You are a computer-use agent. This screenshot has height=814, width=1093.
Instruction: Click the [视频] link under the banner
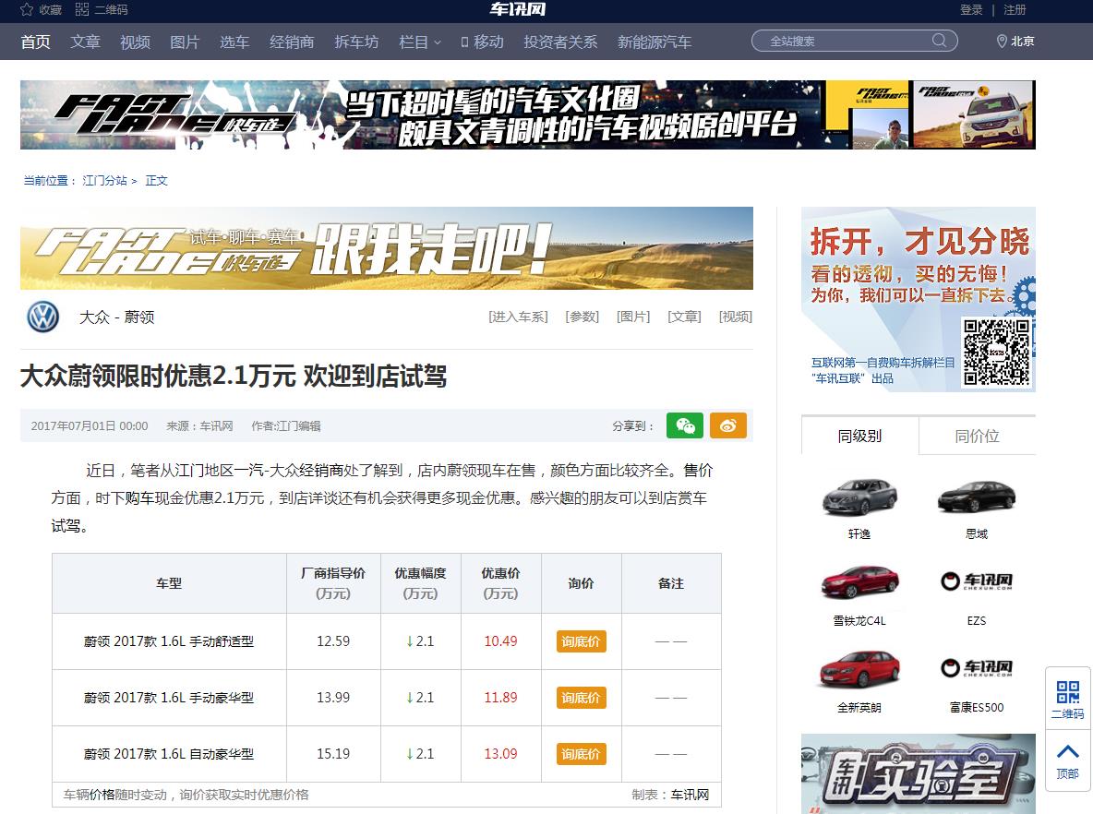click(736, 317)
